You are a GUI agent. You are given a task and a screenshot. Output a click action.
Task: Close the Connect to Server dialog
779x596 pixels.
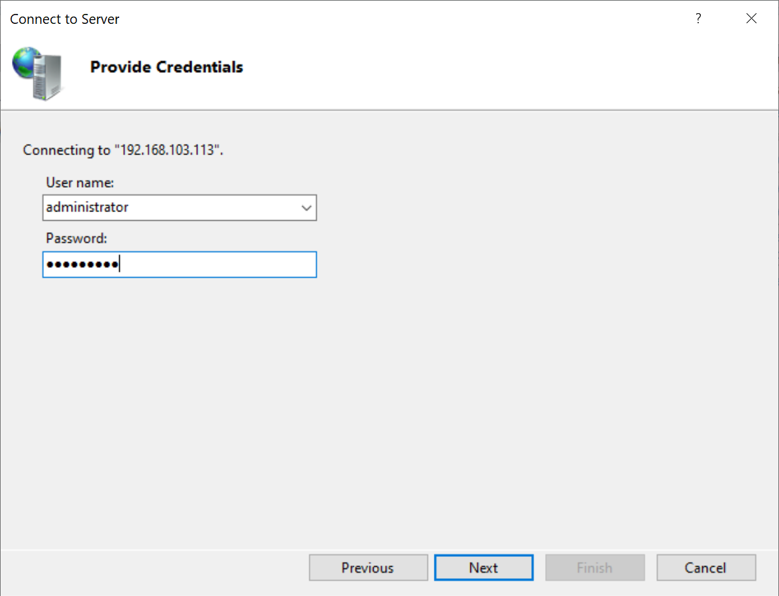click(x=751, y=19)
